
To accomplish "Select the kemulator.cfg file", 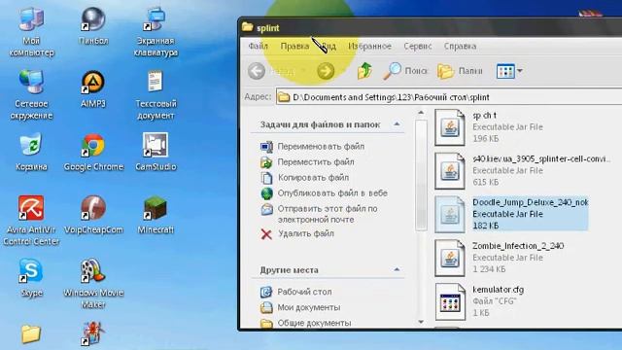I will 479,301.
